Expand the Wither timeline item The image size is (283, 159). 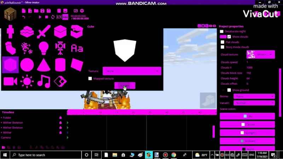(1, 133)
